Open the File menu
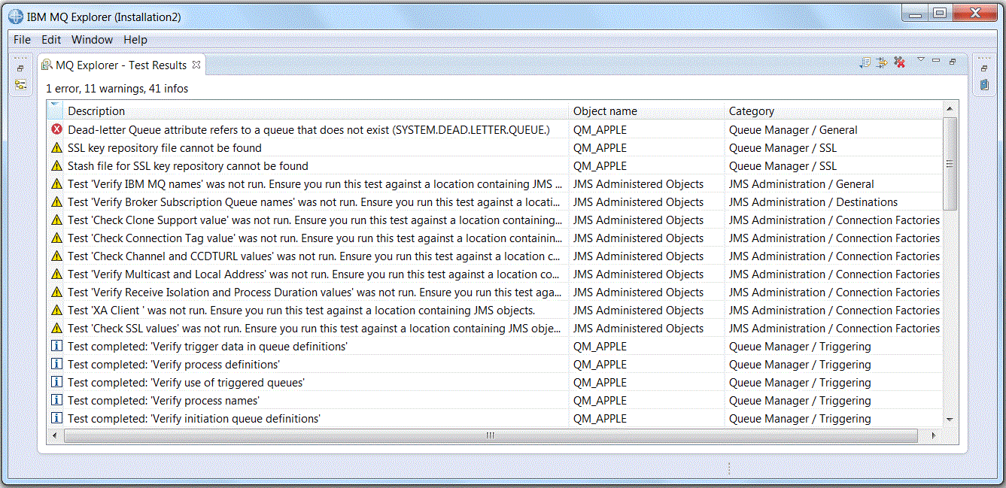Viewport: 1006px width, 488px height. (22, 40)
